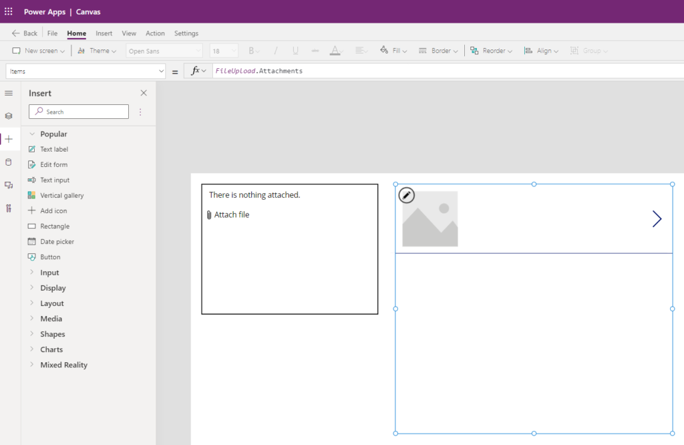Click the Insert plus icon in left rail
The width and height of the screenshot is (684, 445).
click(9, 139)
